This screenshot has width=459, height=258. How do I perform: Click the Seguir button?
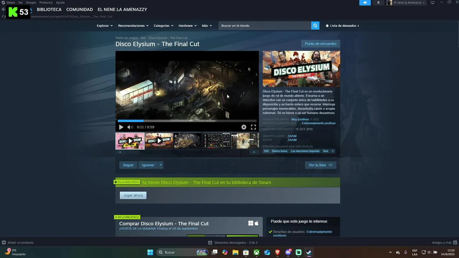click(x=128, y=165)
